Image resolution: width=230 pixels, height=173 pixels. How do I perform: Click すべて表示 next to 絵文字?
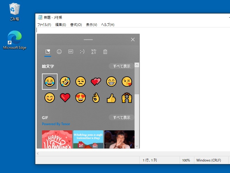pyautogui.click(x=121, y=66)
